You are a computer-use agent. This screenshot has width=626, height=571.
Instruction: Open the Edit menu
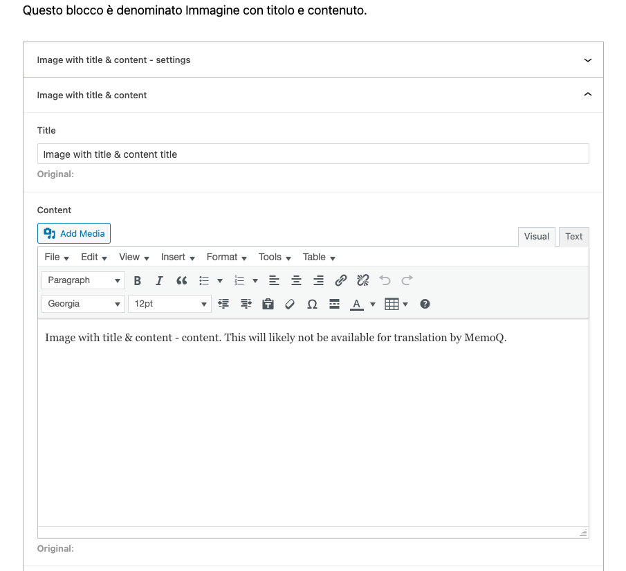pyautogui.click(x=94, y=257)
